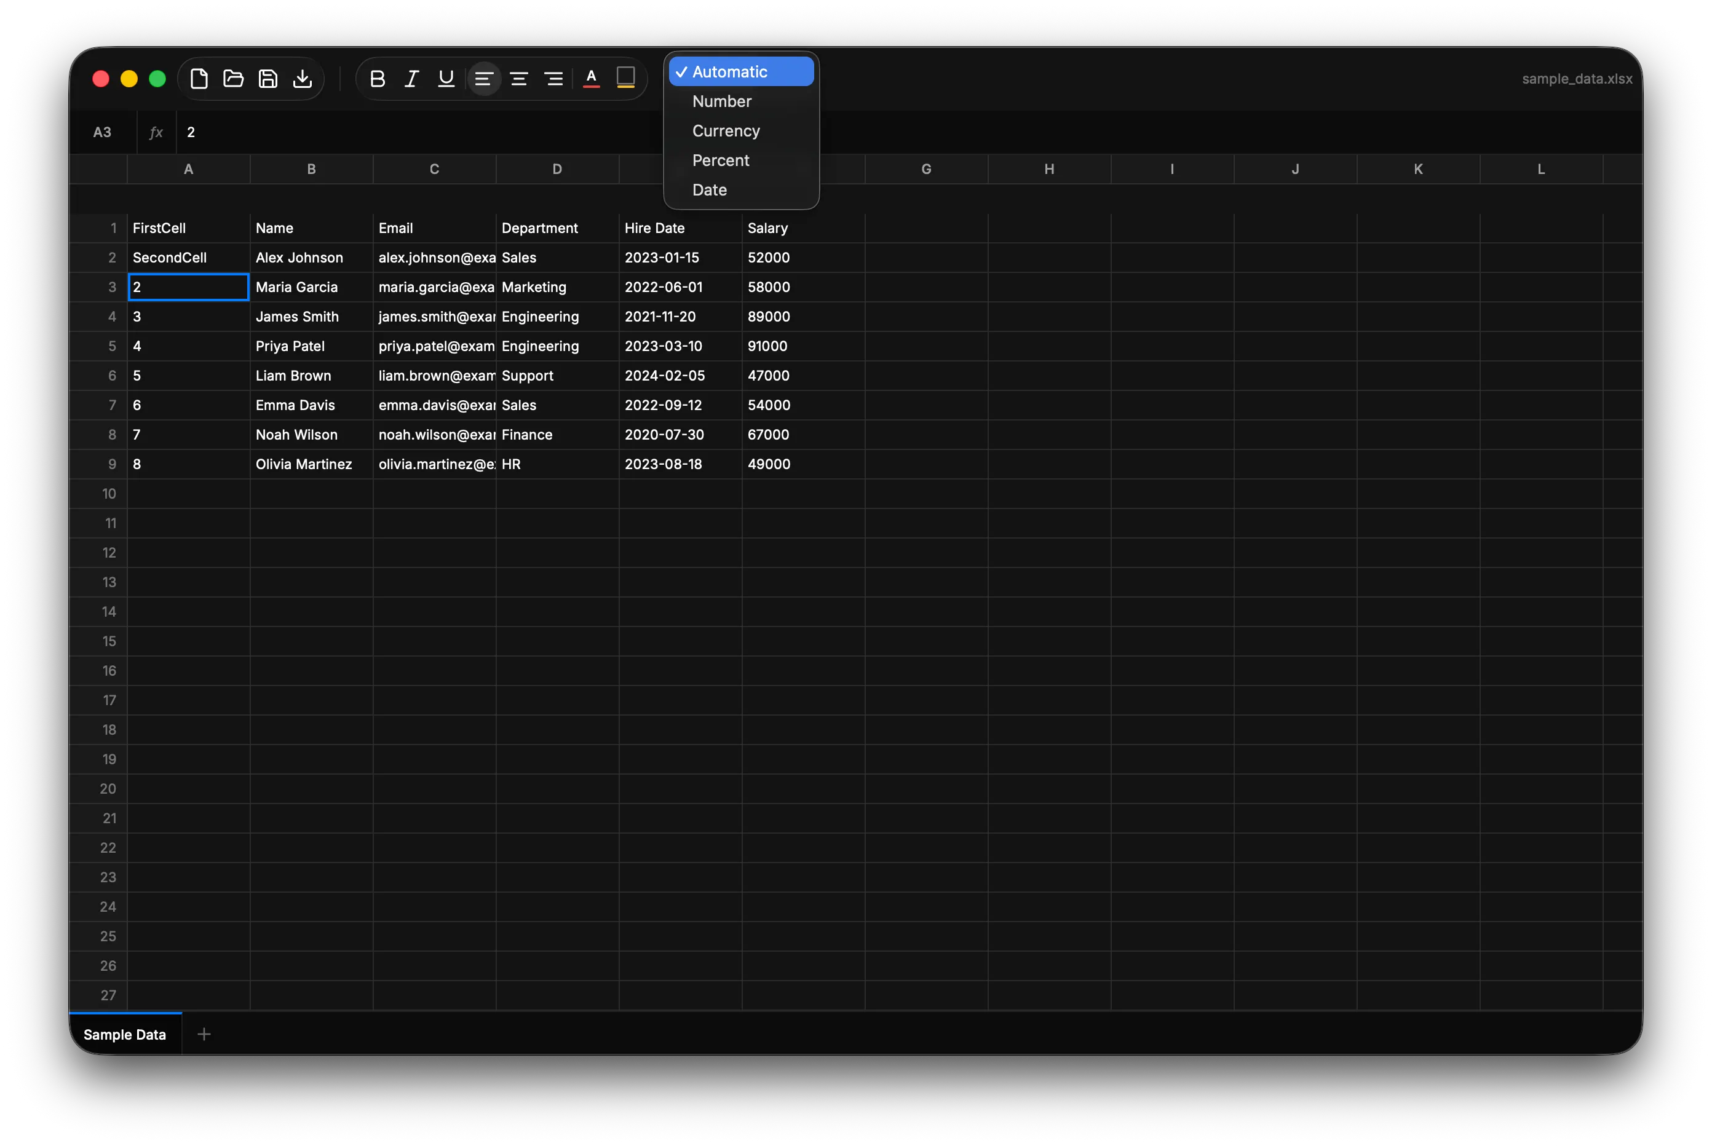1712x1146 pixels.
Task: Select column C header
Action: click(x=434, y=170)
